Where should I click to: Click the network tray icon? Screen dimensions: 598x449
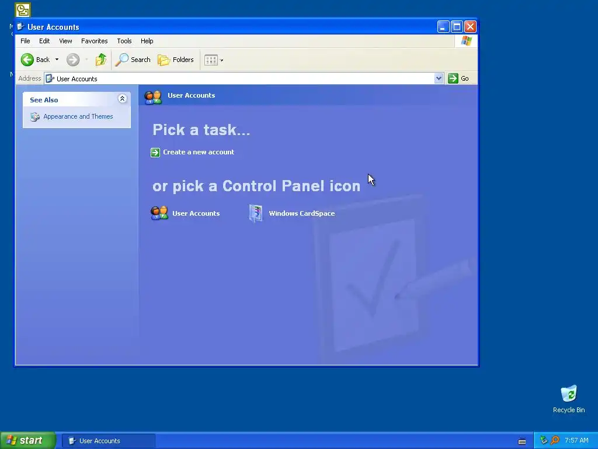[x=544, y=440]
